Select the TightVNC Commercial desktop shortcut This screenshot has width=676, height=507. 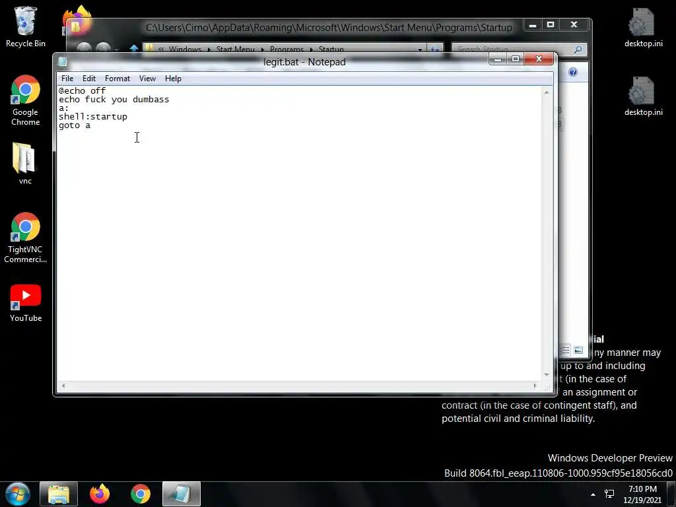tap(26, 237)
